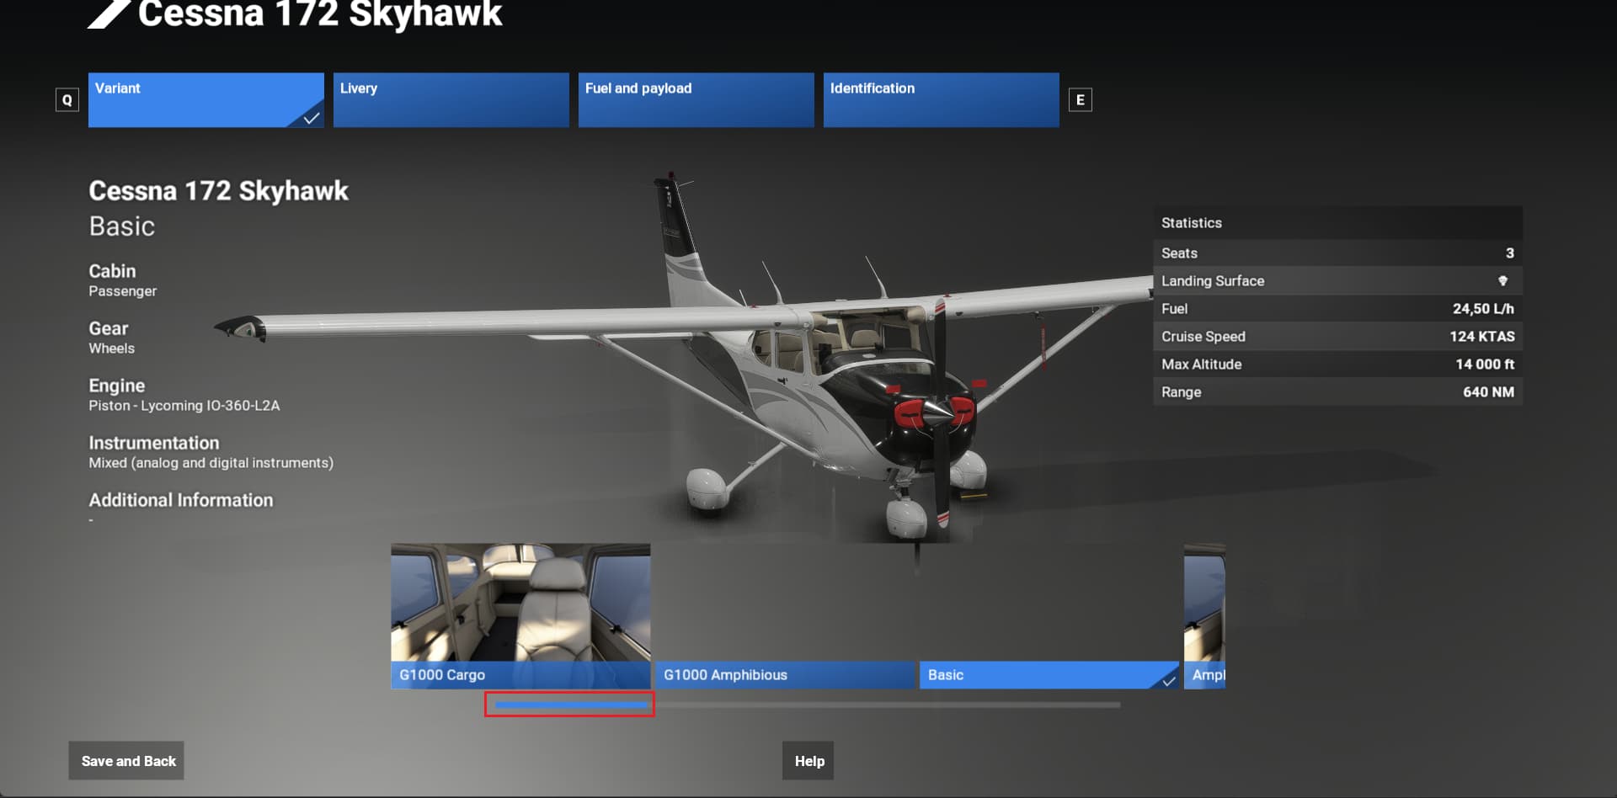Click the E next-tab key icon
Viewport: 1617px width, 798px height.
click(1080, 100)
